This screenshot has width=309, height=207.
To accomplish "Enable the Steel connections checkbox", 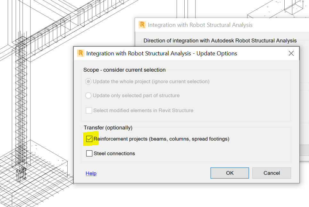I will [x=89, y=153].
